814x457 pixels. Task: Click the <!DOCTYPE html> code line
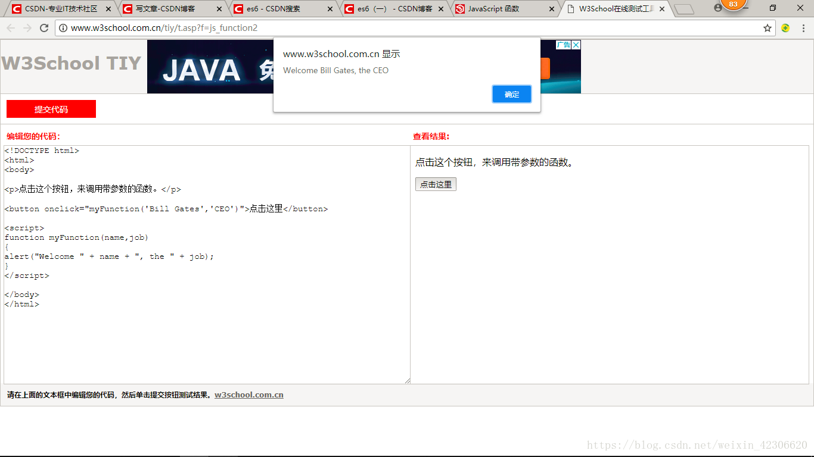[42, 151]
